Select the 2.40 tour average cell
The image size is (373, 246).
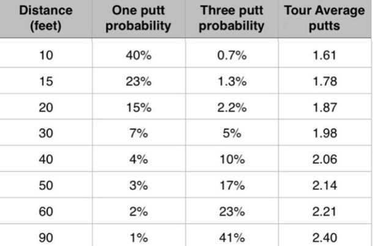point(325,237)
